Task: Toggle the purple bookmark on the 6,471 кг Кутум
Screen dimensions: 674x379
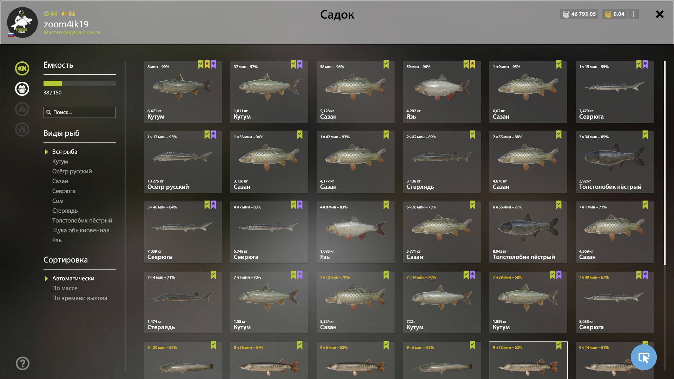Action: (x=213, y=65)
